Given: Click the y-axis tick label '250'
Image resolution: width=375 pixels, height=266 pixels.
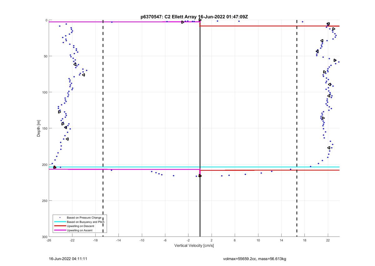Looking at the screenshot, I should [45, 201].
